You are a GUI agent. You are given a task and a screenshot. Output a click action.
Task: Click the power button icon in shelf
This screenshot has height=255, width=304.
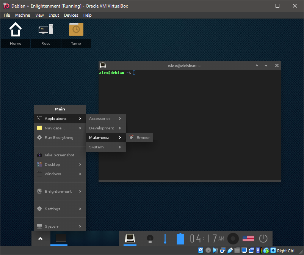[x=263, y=239]
